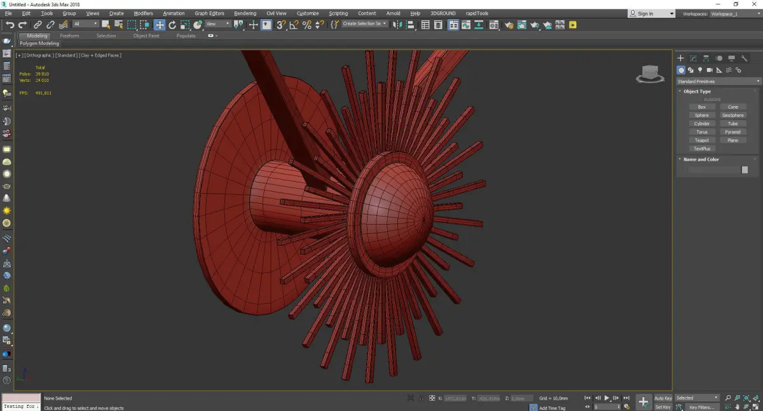The image size is (763, 411).
Task: Click the Mirror tool icon
Action: tap(397, 25)
